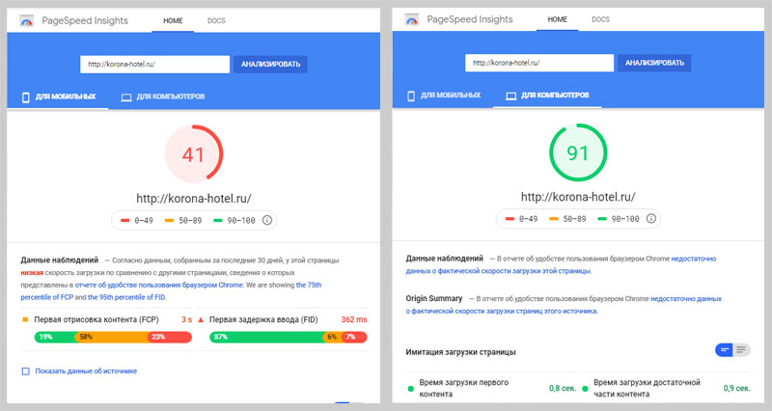Click '0,9 сек.' value

737,389
